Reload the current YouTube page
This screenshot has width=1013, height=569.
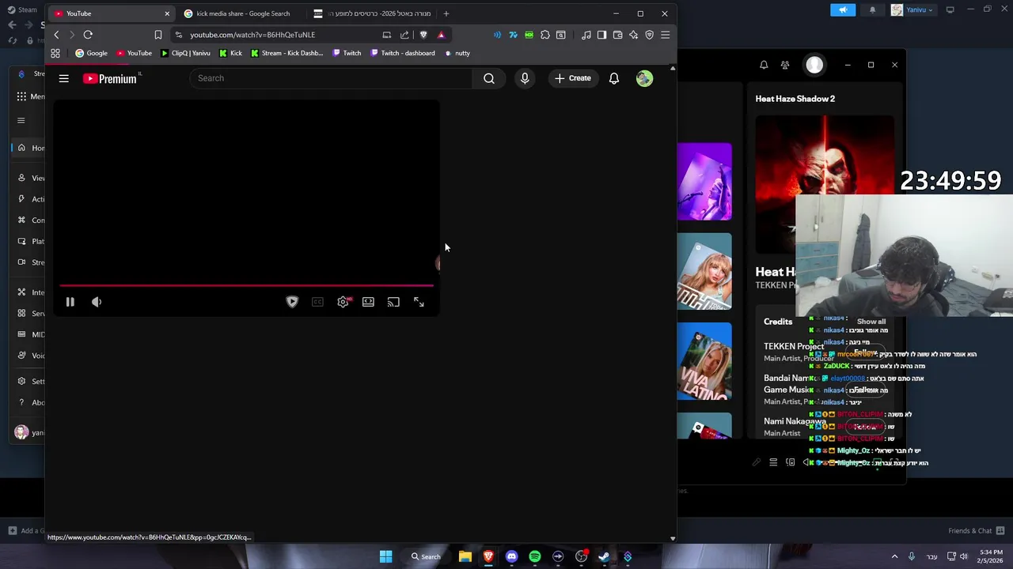(88, 35)
